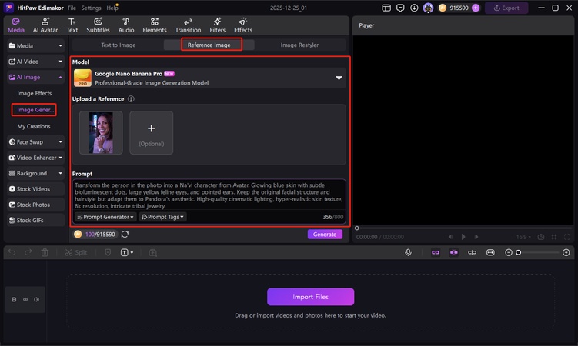Toggle track visibility eye icon

[x=25, y=299]
